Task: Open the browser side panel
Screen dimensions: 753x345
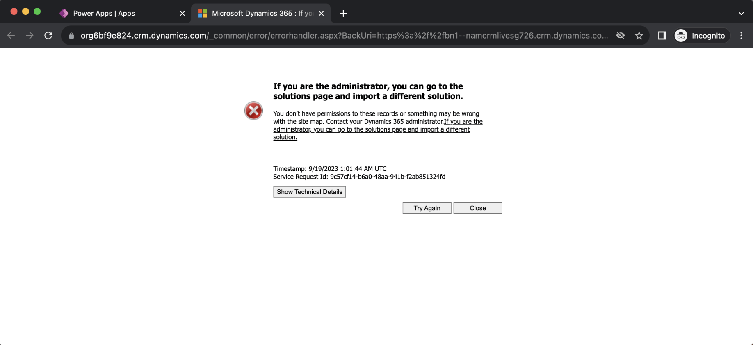Action: tap(662, 36)
